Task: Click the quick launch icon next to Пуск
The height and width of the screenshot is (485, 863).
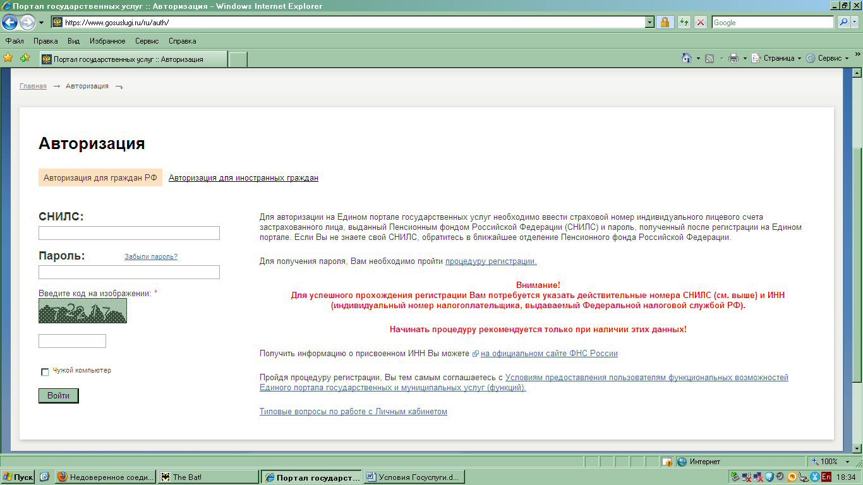Action: point(44,477)
